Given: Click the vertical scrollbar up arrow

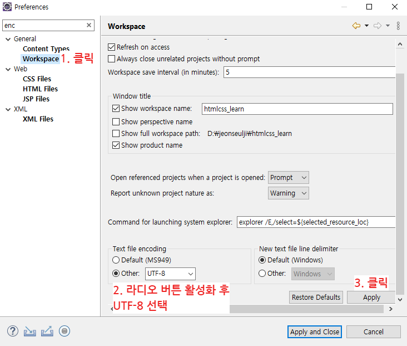Looking at the screenshot, I should pos(400,44).
